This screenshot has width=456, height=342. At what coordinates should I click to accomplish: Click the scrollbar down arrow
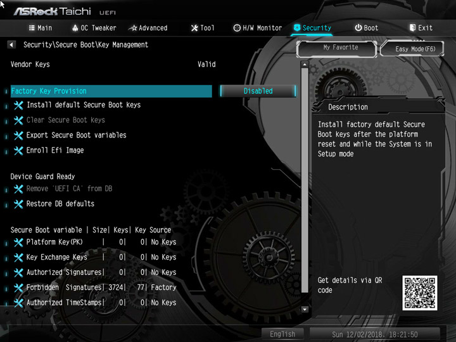coord(305,309)
